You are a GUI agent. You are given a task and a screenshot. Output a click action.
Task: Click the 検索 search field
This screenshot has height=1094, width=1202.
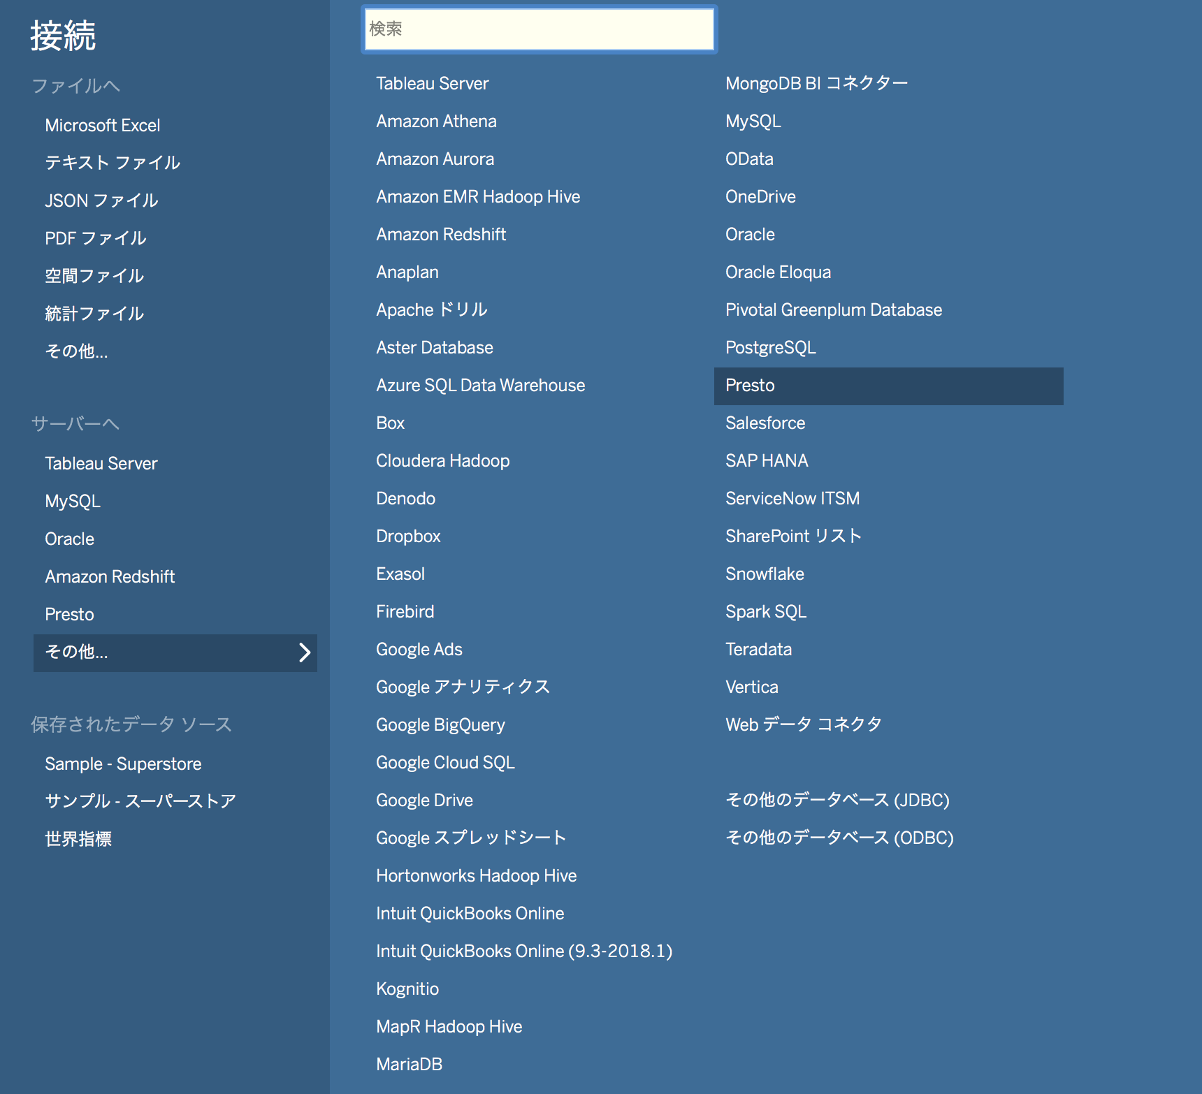539,29
